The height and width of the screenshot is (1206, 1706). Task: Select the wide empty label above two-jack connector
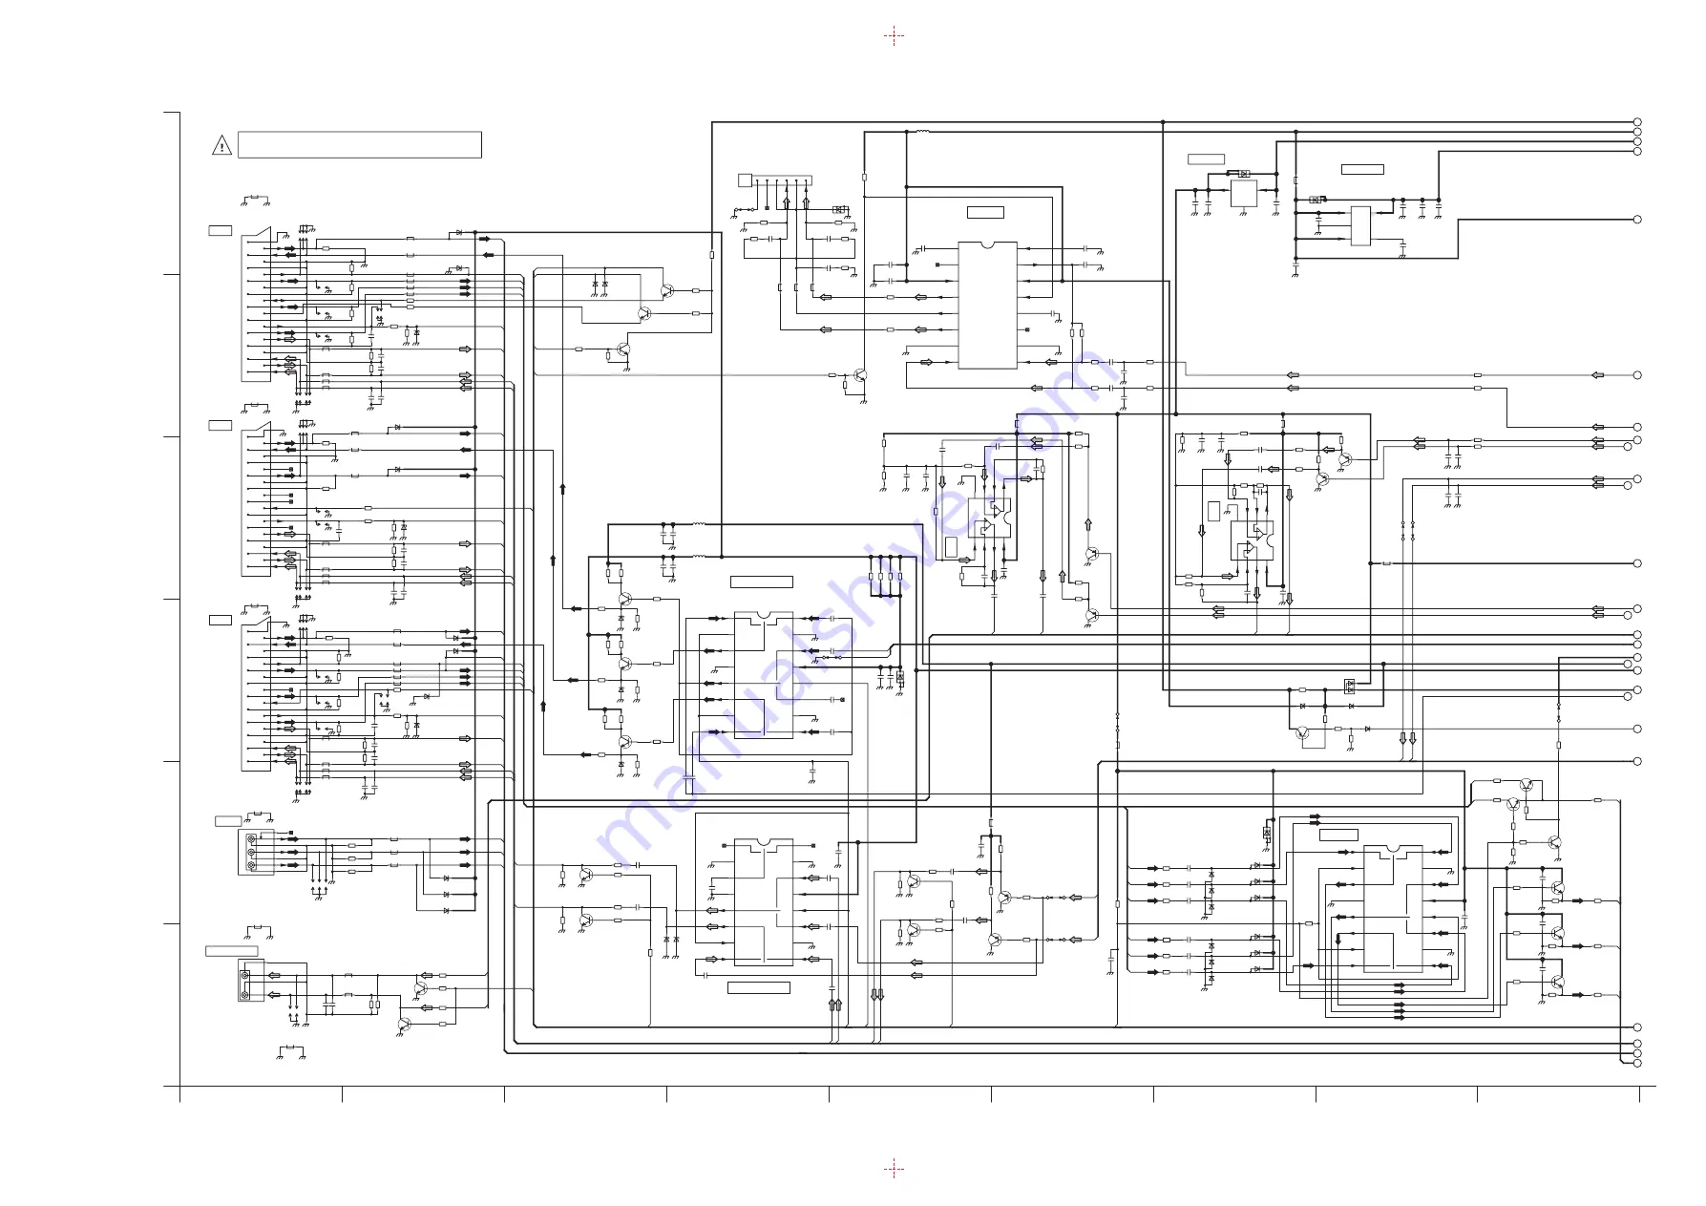[231, 951]
